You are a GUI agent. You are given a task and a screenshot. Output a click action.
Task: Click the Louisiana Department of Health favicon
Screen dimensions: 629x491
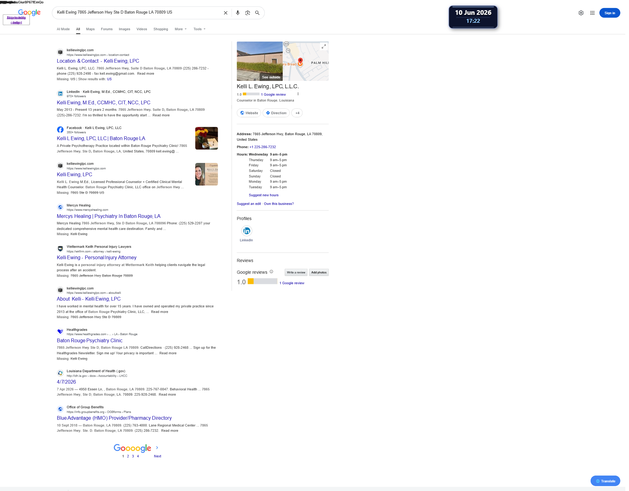click(x=60, y=373)
